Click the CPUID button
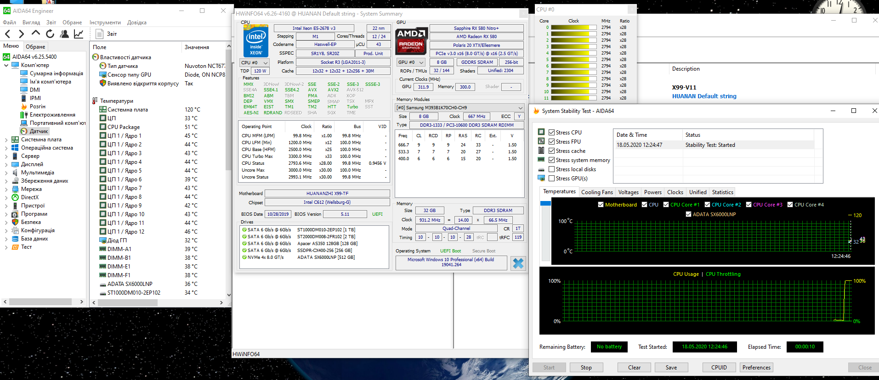Viewport: 879px width, 380px height. (719, 367)
